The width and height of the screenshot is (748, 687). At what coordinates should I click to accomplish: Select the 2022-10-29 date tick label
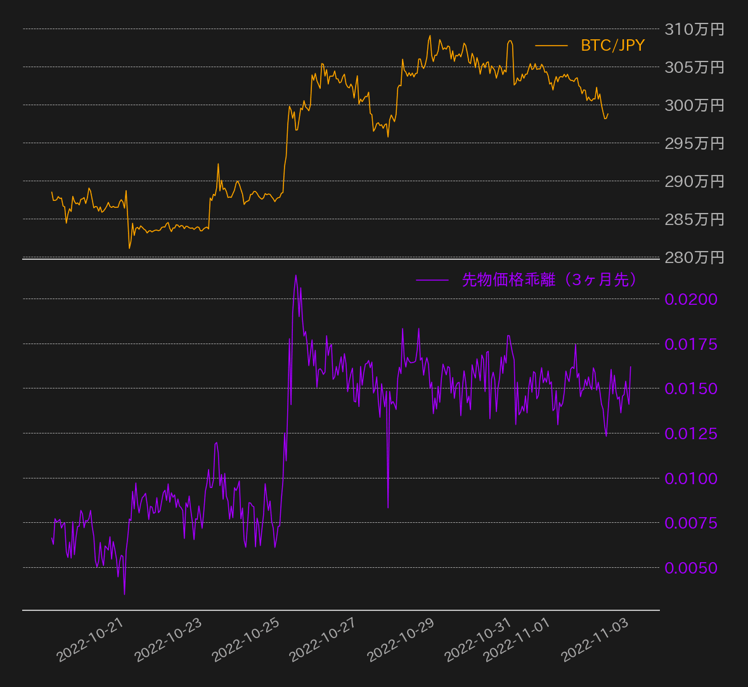tap(401, 640)
